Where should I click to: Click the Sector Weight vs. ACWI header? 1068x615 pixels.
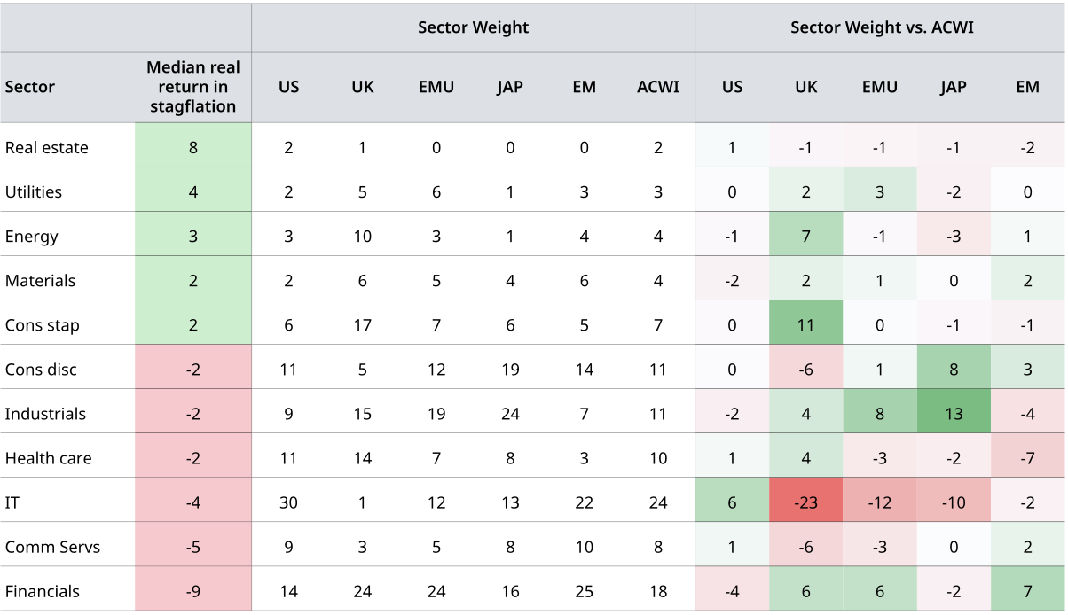click(882, 27)
